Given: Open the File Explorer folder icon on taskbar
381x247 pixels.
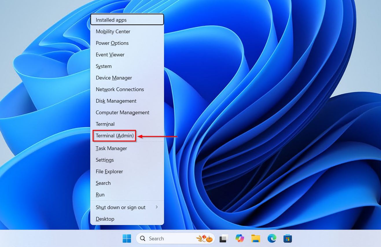Looking at the screenshot, I should [x=256, y=239].
